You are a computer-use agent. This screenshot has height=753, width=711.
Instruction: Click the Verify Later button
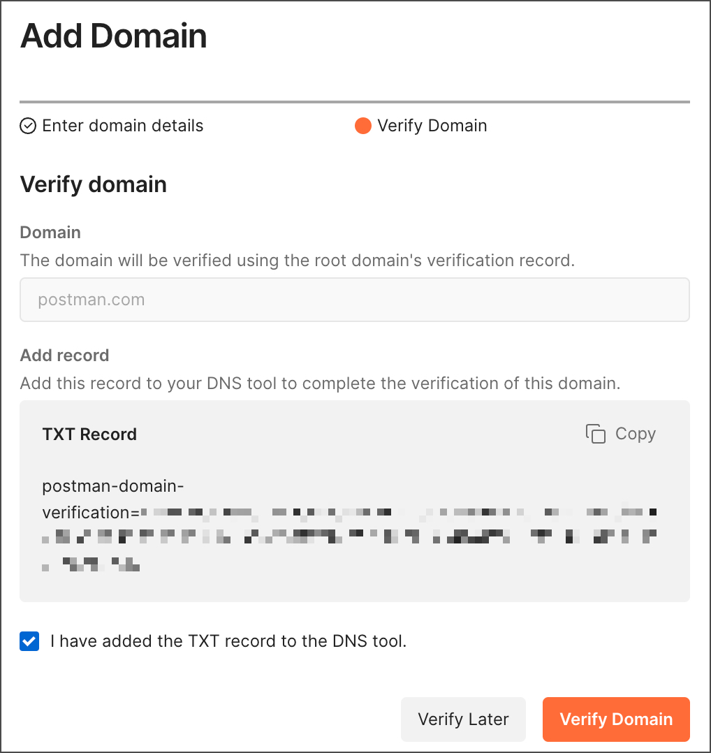point(463,719)
